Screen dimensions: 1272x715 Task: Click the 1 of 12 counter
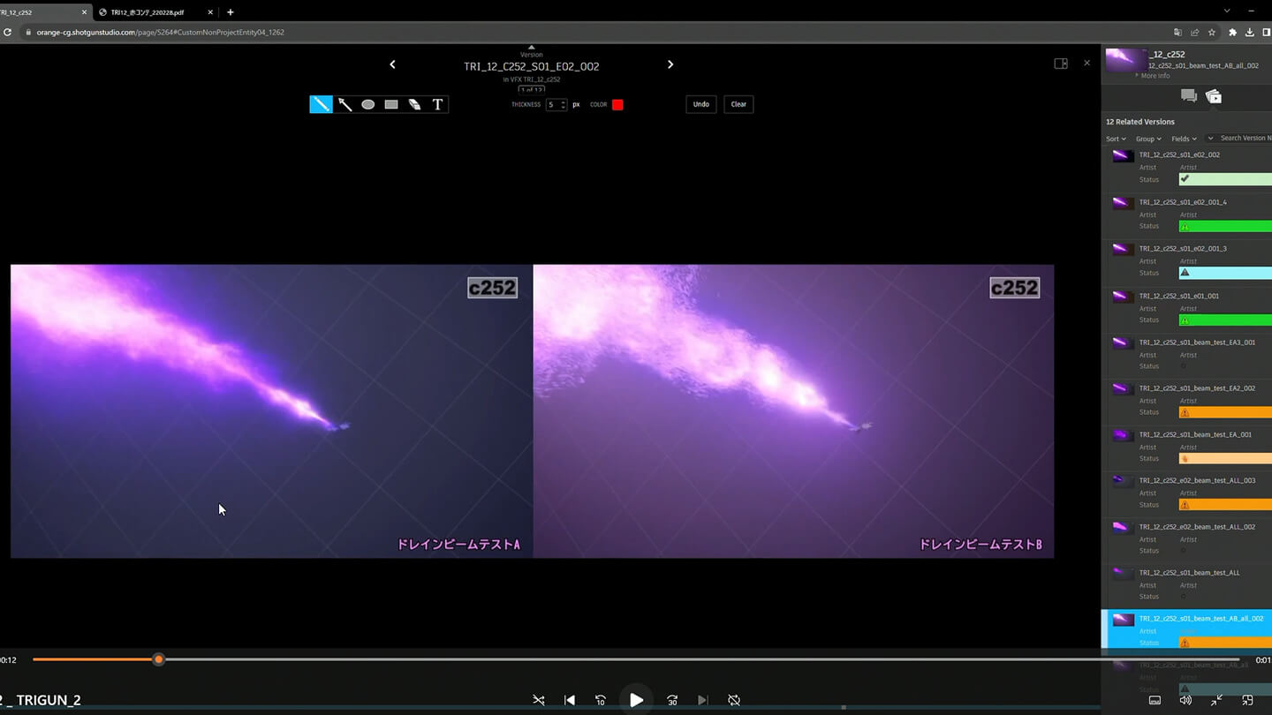click(x=531, y=89)
